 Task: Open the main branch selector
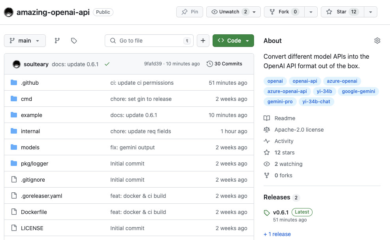[x=25, y=41]
